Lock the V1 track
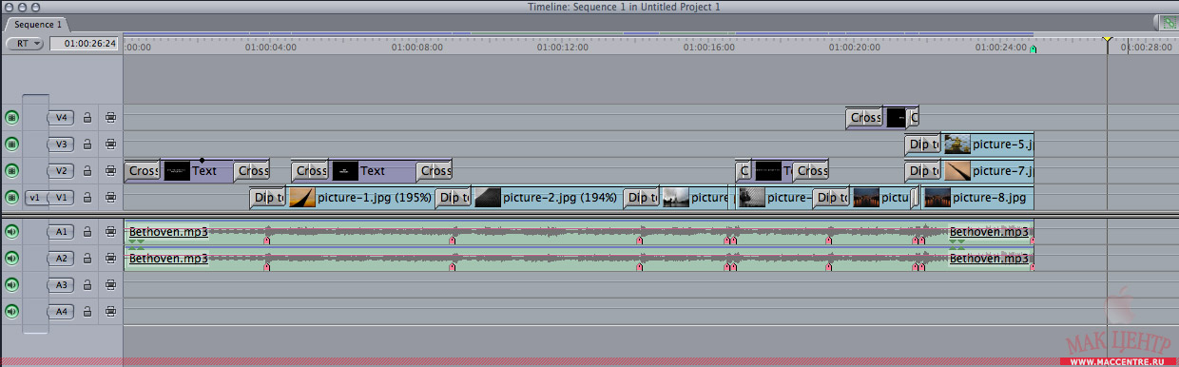The width and height of the screenshot is (1179, 367). click(87, 198)
